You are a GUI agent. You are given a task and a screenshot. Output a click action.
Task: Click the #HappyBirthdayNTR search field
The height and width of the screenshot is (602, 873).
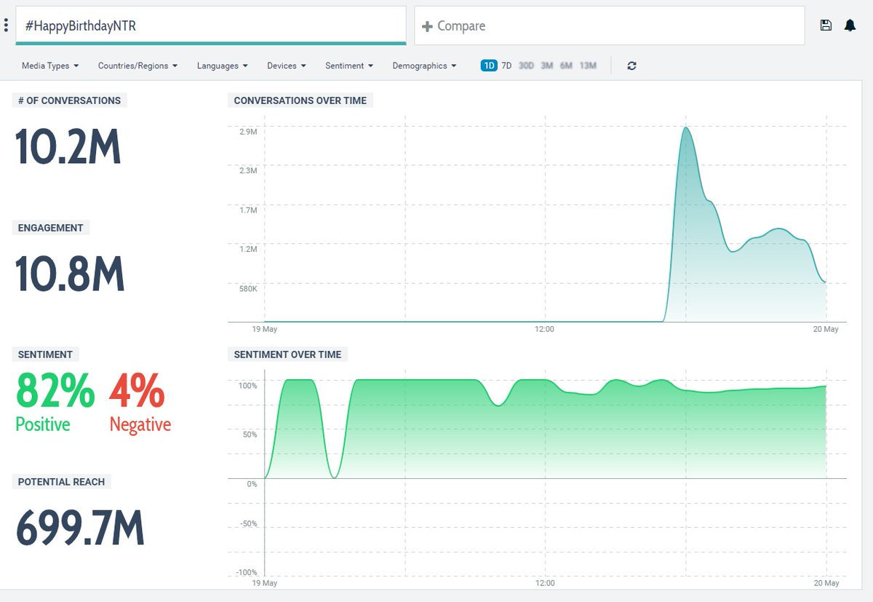click(x=210, y=25)
